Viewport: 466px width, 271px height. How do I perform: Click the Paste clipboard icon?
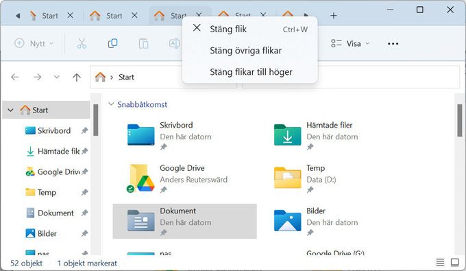tap(143, 44)
